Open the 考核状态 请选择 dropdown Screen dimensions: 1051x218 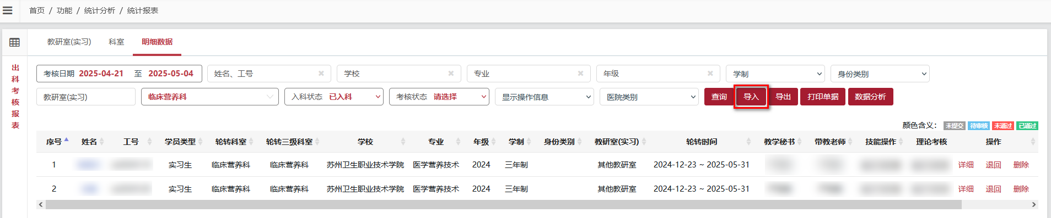point(439,97)
